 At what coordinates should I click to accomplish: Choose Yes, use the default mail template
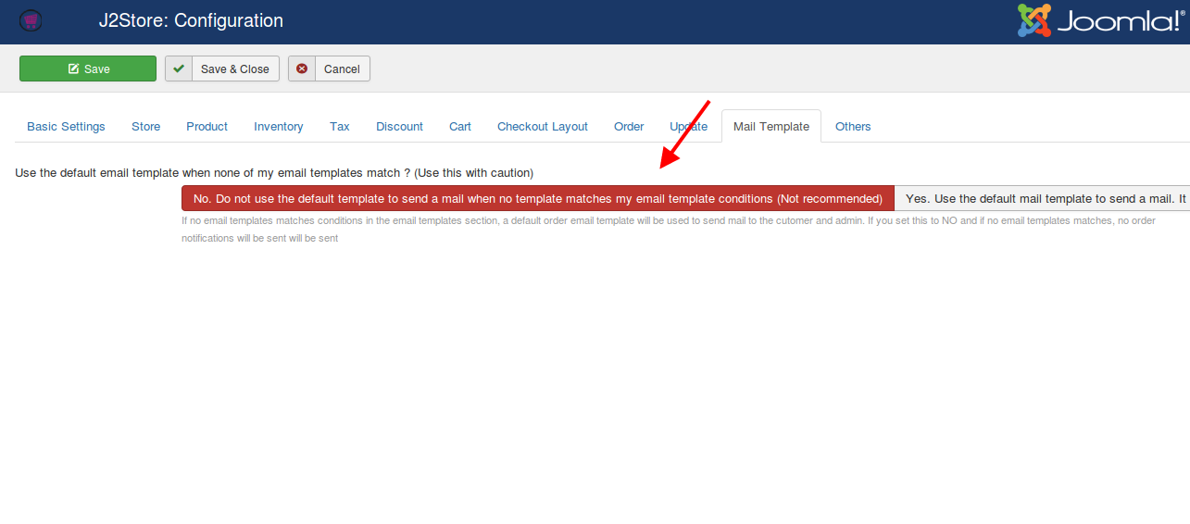click(x=1045, y=198)
